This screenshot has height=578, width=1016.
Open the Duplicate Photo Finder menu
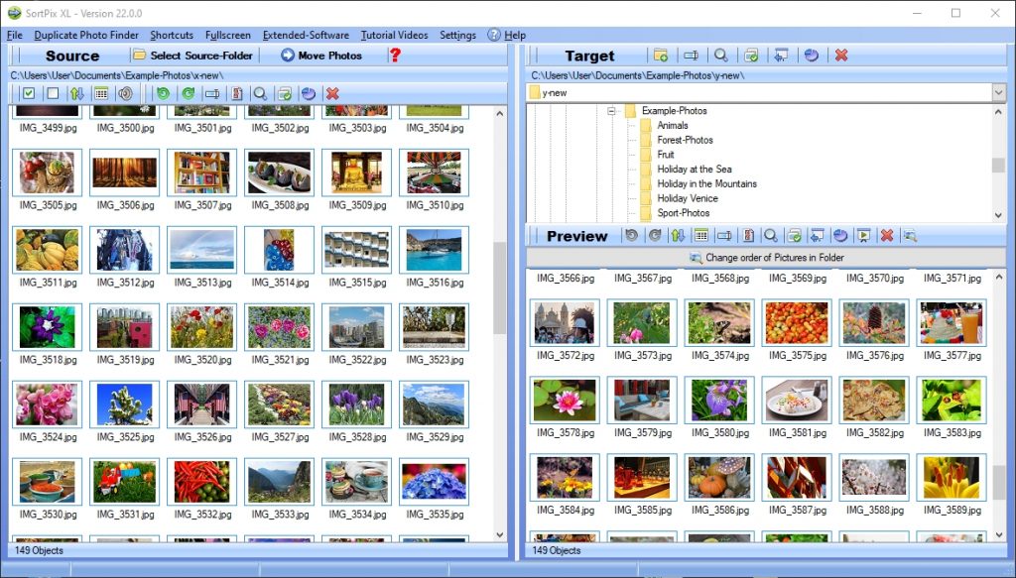coord(86,35)
